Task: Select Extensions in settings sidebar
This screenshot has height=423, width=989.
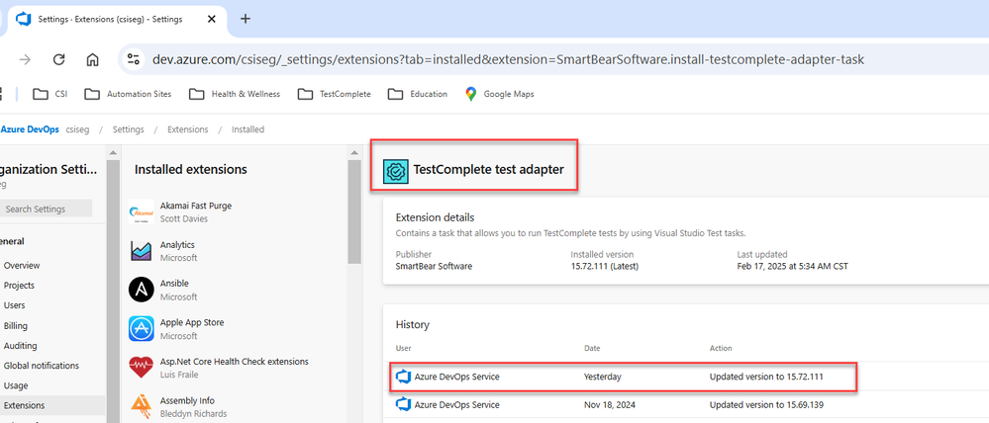Action: 52,405
